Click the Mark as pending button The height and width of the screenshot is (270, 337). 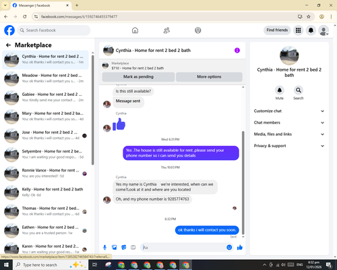(x=138, y=77)
